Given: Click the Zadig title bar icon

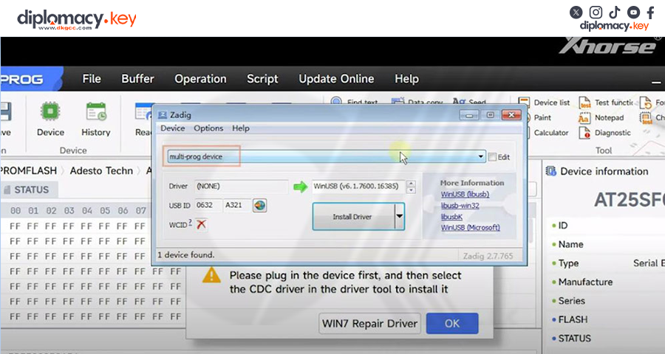Looking at the screenshot, I should point(163,115).
